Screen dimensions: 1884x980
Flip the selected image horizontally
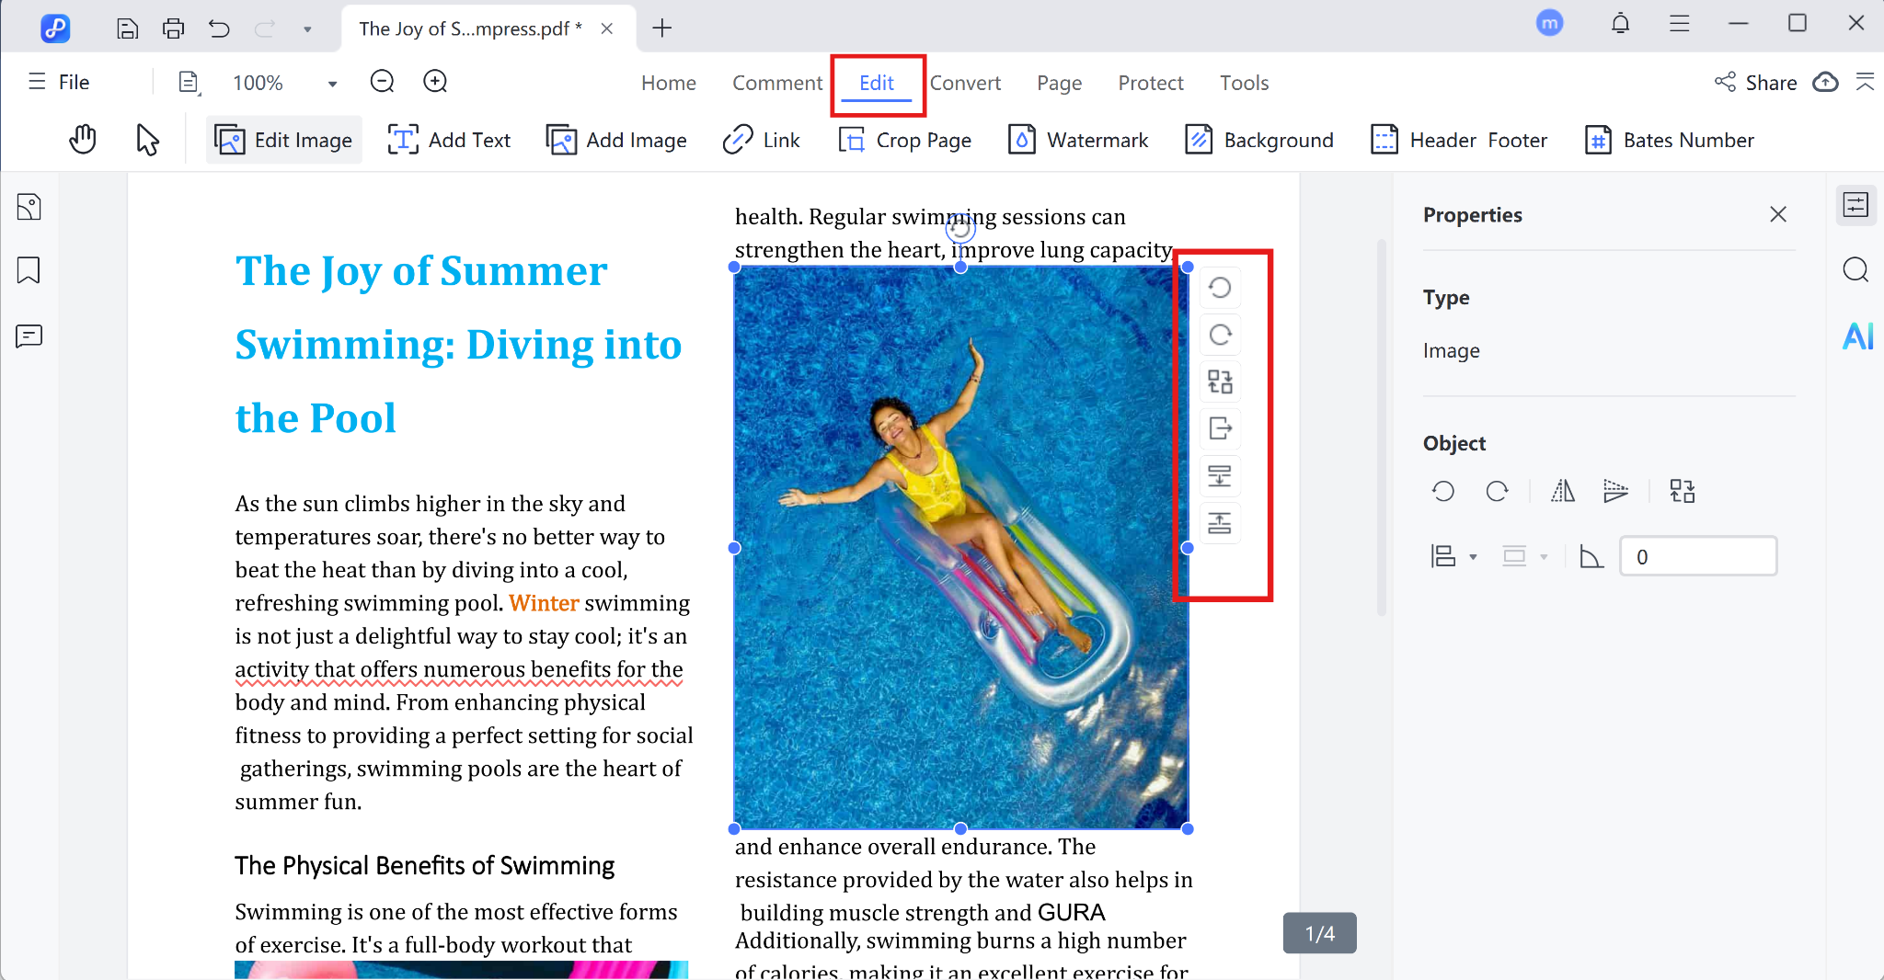[1561, 491]
